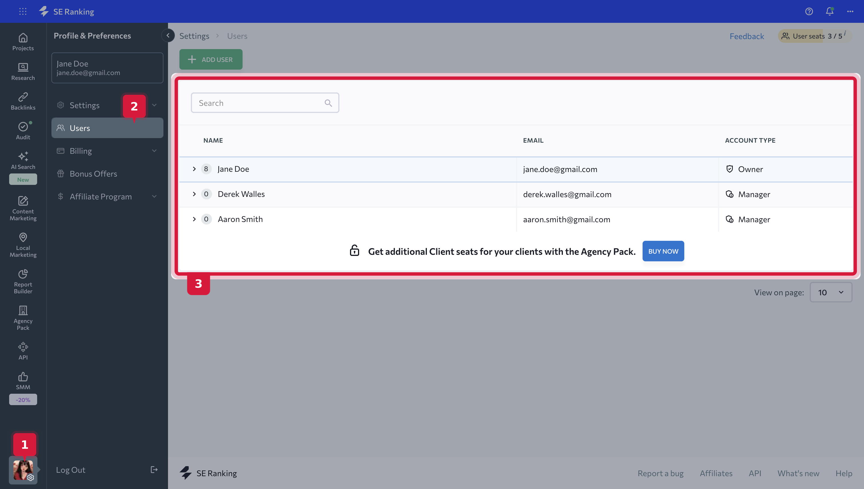Expand the Affiliate Program chevron
Image resolution: width=864 pixels, height=489 pixels.
tap(154, 197)
